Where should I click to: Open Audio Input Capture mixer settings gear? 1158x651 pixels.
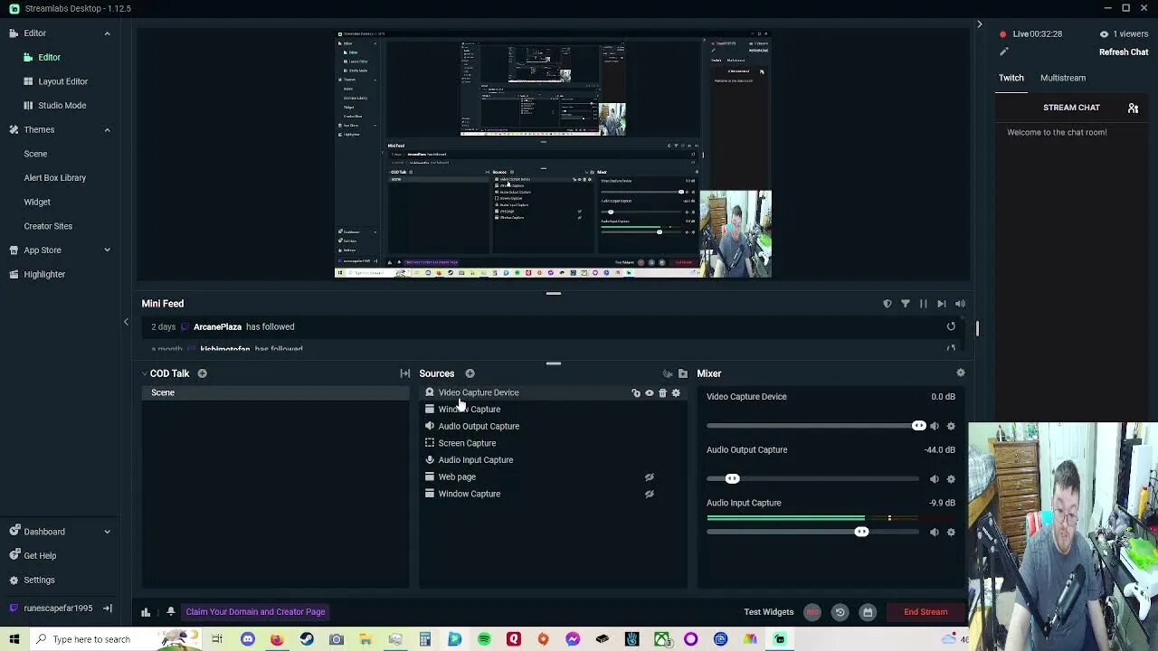tap(951, 533)
